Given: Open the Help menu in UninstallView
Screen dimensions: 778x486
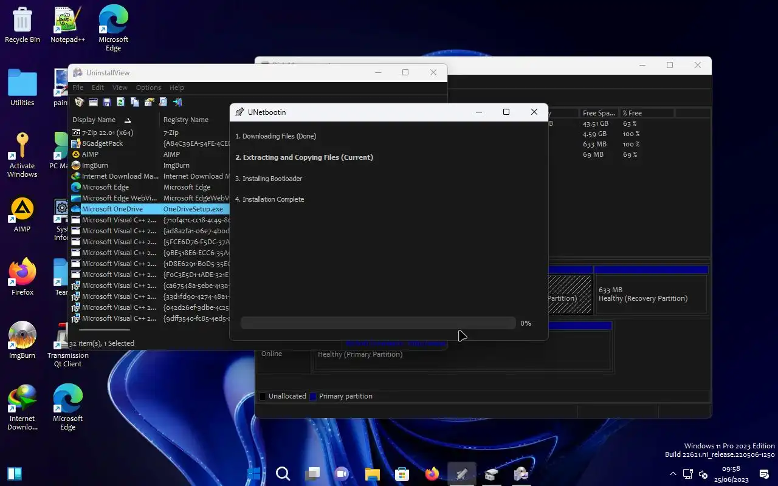Looking at the screenshot, I should click(x=177, y=87).
